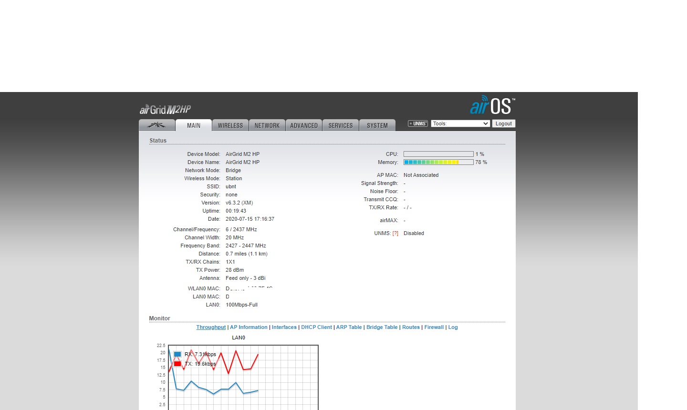Screen dimensions: 687x410
Task: Click the AP MAC value Not Associated
Action: pos(421,175)
